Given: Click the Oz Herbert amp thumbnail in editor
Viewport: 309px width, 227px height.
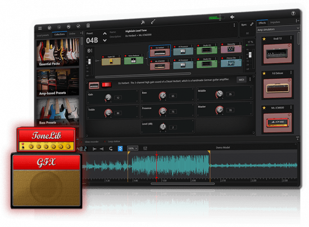Looking at the screenshot, I should (94, 85).
